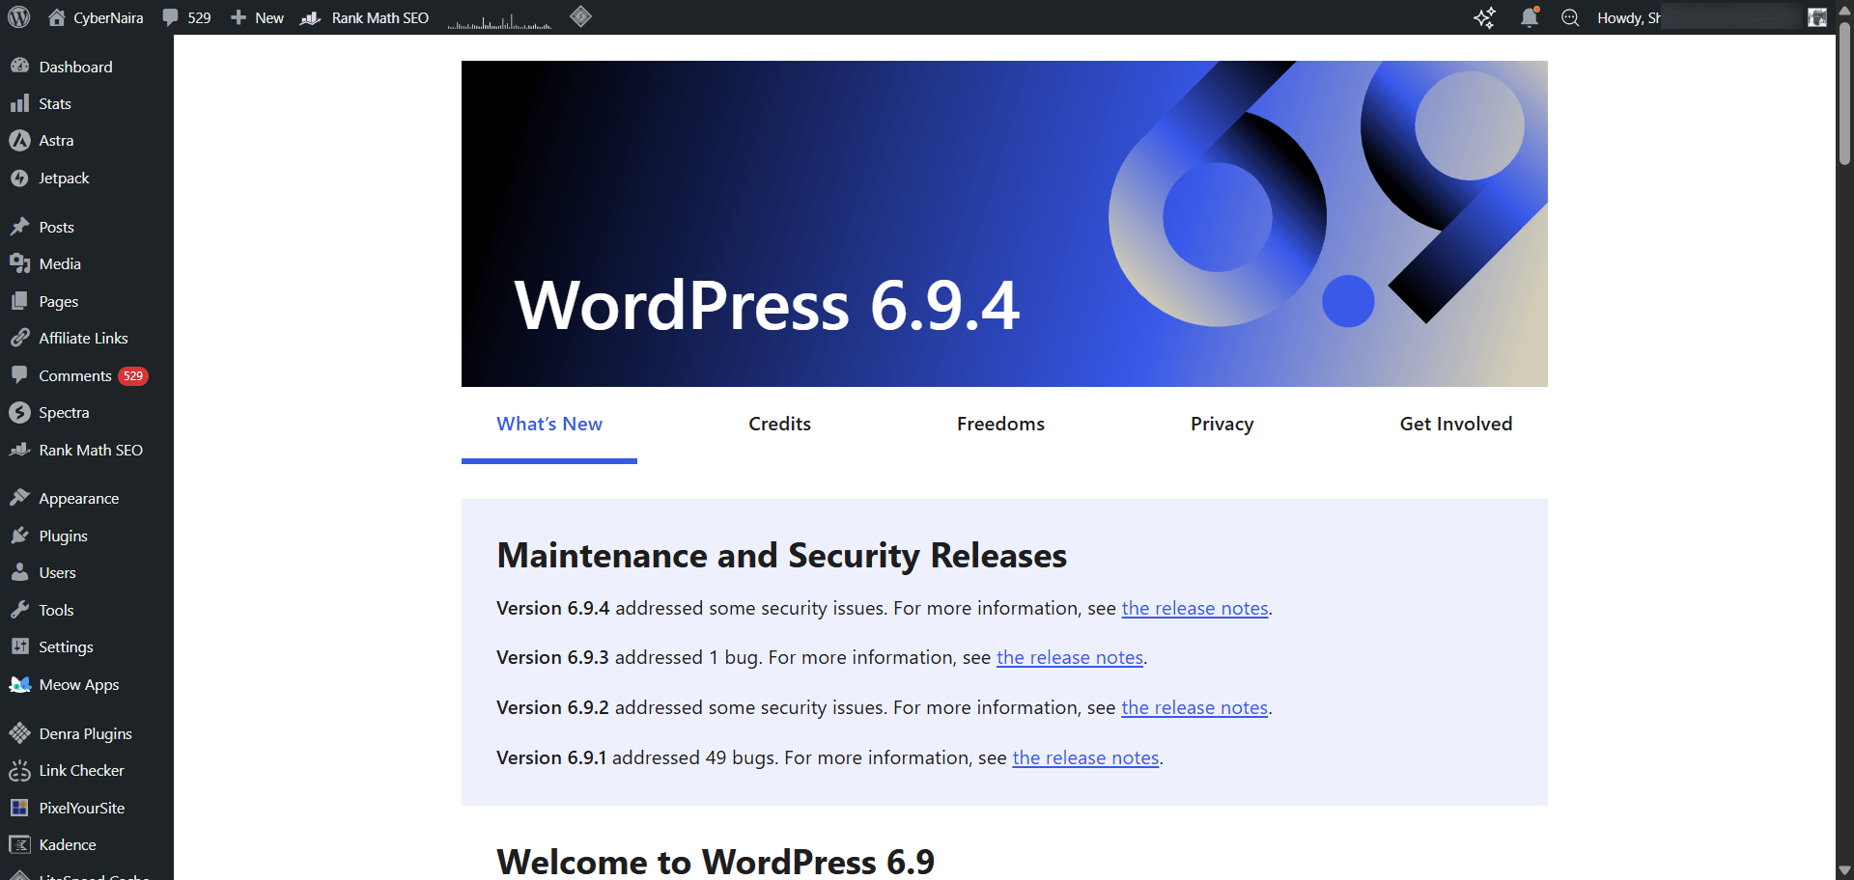Open Denra Plugins sidebar menu
The height and width of the screenshot is (880, 1854).
[87, 733]
